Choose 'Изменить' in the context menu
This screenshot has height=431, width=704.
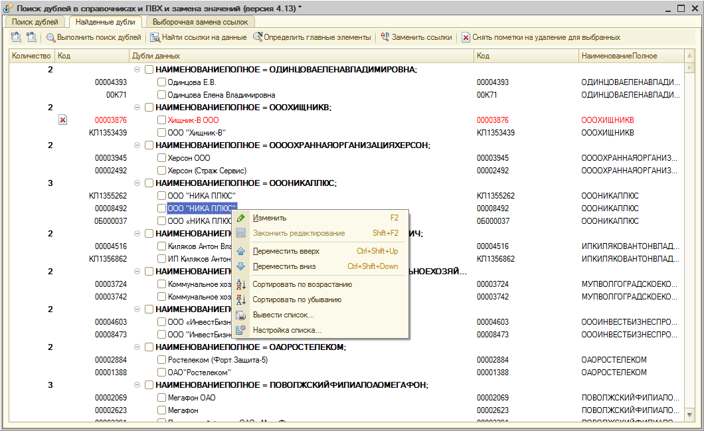pos(319,218)
